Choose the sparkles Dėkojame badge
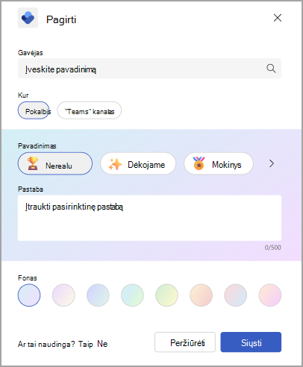 click(138, 163)
